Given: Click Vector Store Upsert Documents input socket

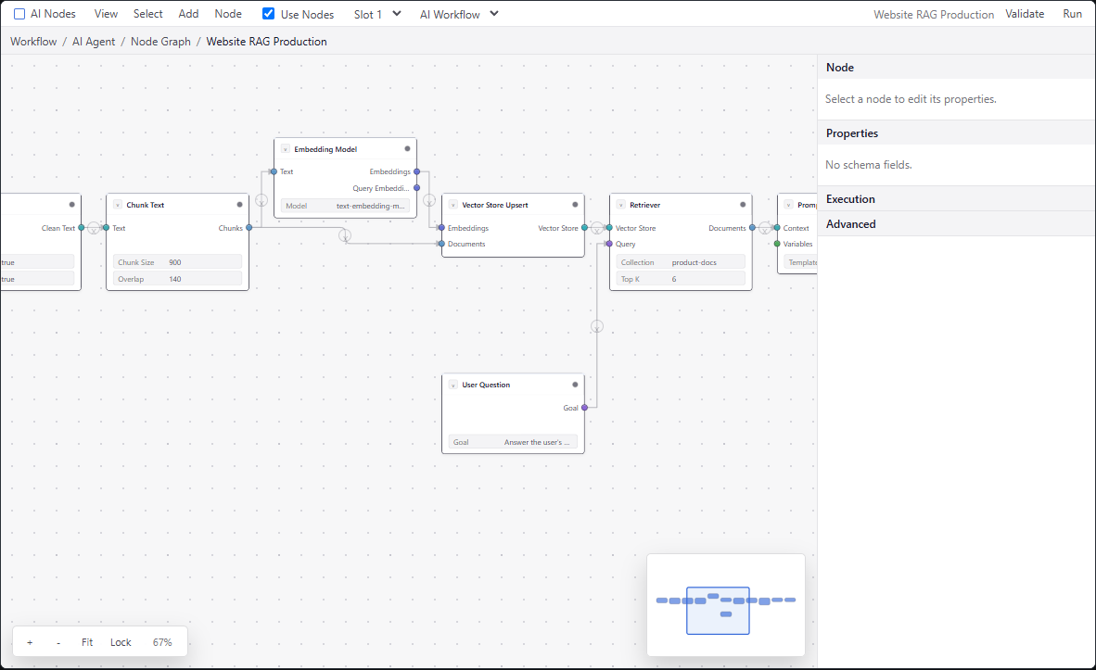Looking at the screenshot, I should point(441,244).
